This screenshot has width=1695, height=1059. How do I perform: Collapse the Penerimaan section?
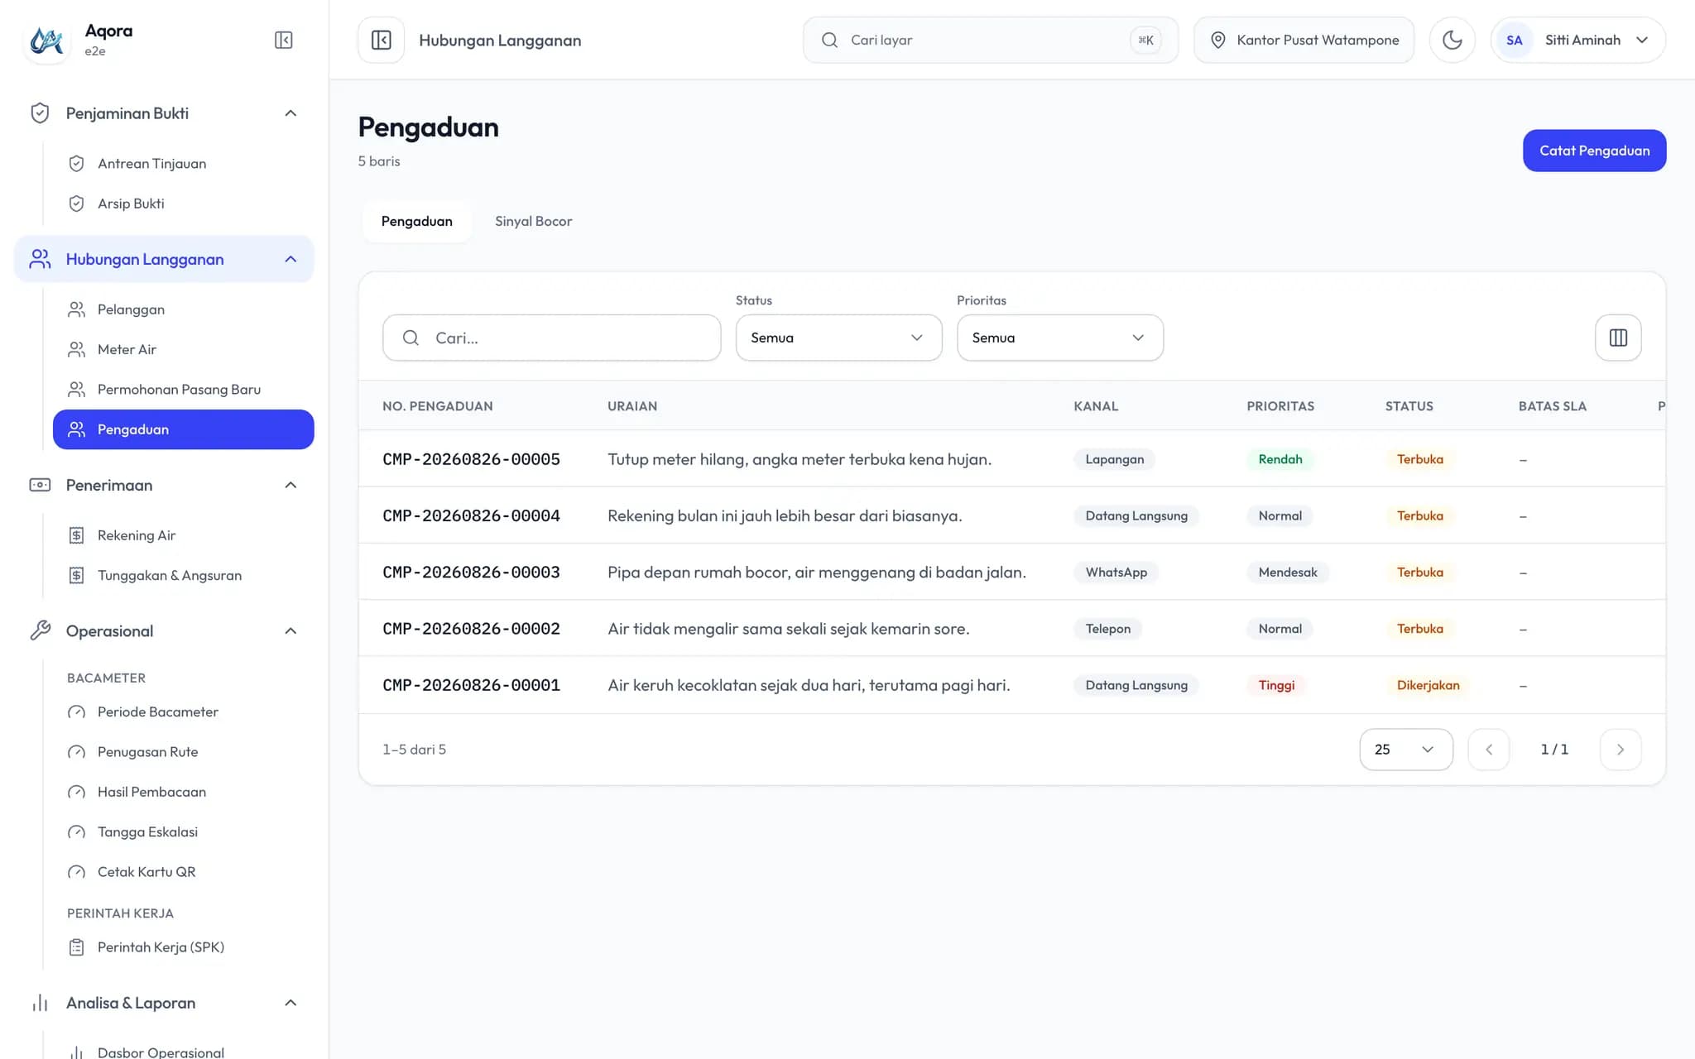pyautogui.click(x=164, y=485)
